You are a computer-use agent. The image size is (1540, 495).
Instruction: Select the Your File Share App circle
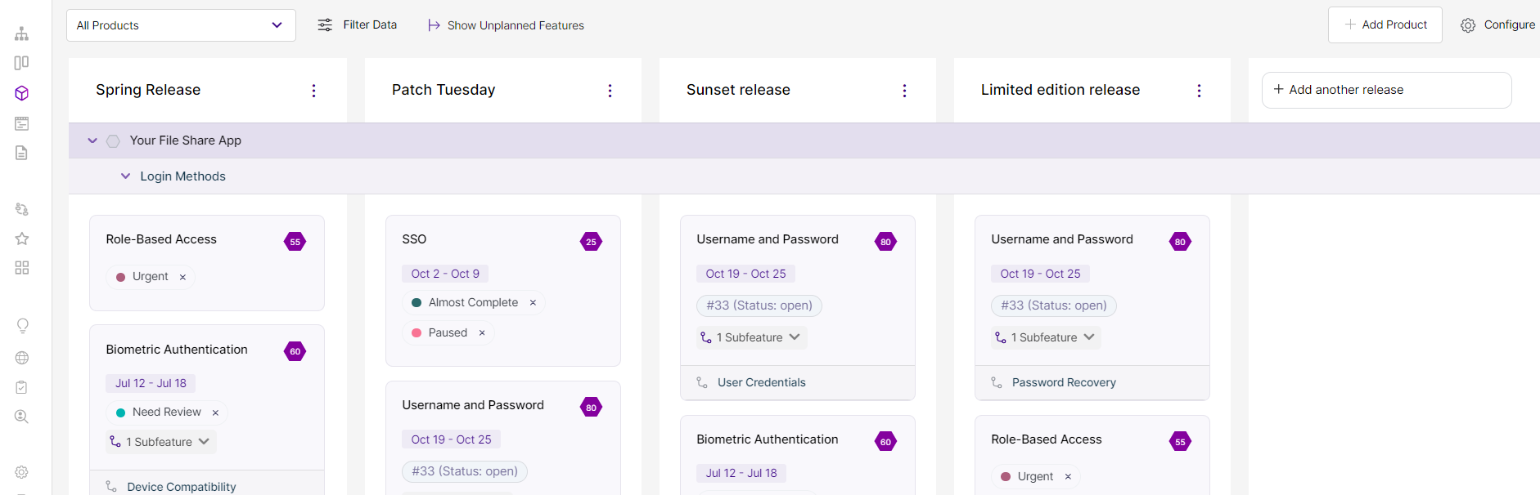coord(113,141)
